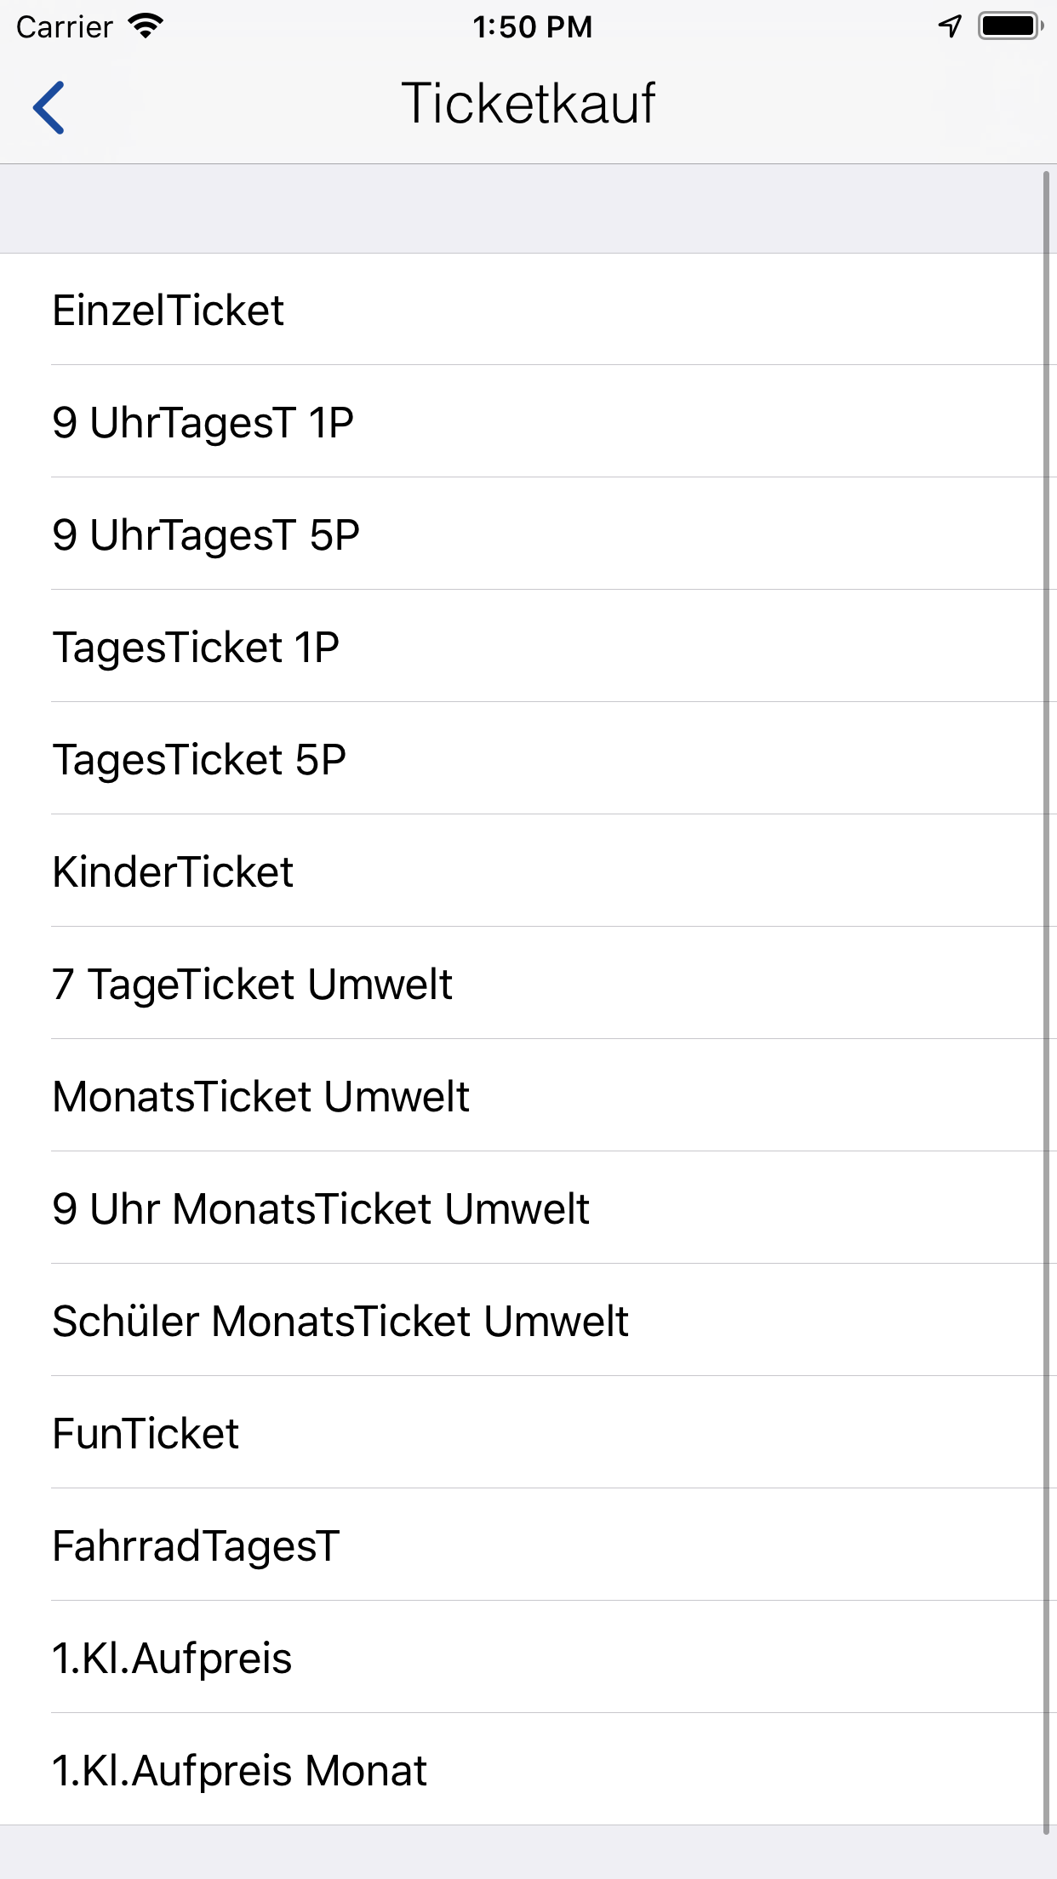
Task: Tap the battery indicator
Action: point(1009,26)
